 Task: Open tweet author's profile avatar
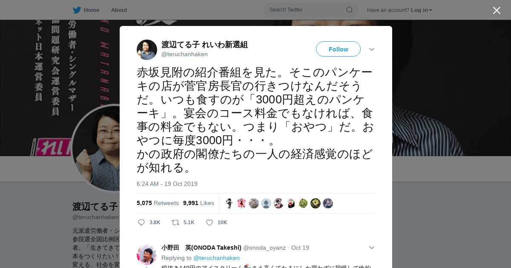147,50
